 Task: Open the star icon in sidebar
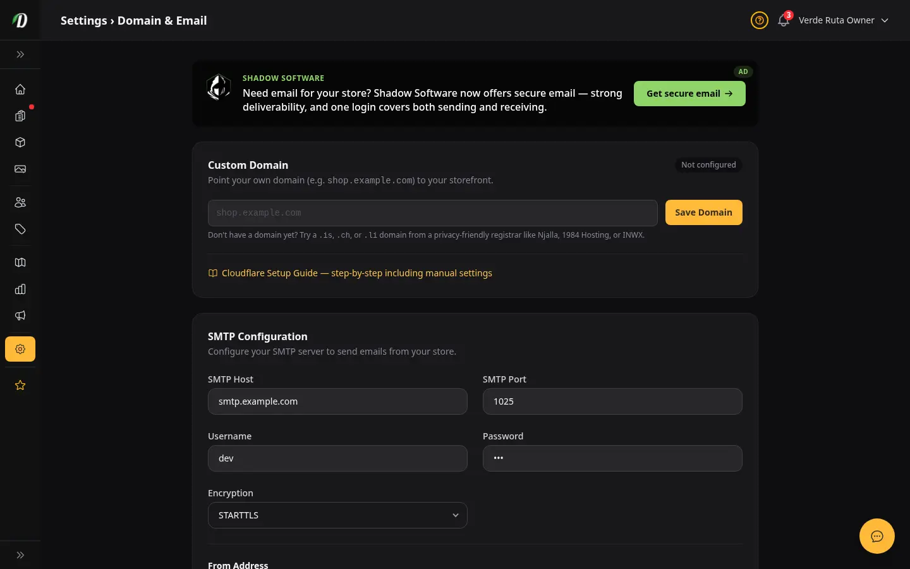(20, 385)
